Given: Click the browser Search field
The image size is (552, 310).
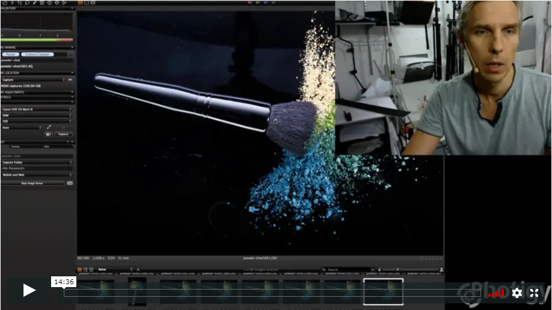Looking at the screenshot, I should 345,270.
